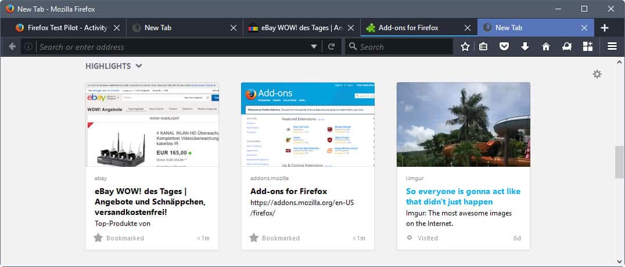Open the new tab page settings gear
Viewport: 625px width, 267px height.
[597, 74]
